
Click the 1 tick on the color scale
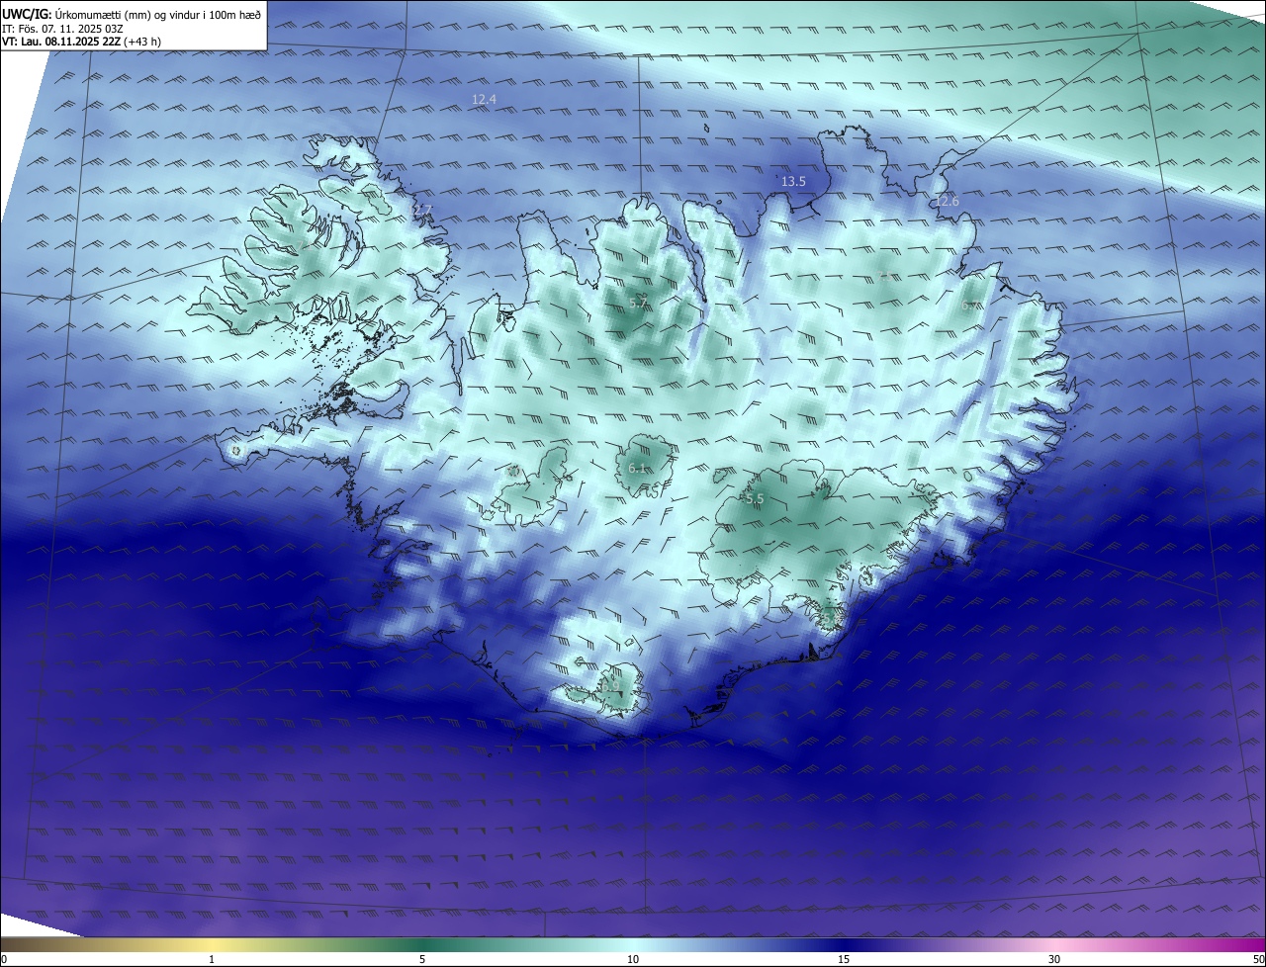(212, 959)
